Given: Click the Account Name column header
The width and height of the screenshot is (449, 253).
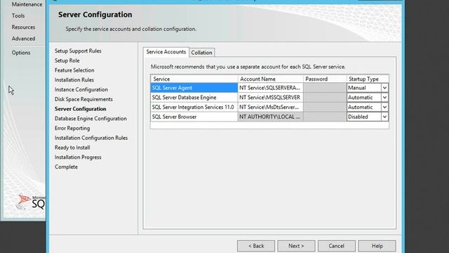Looking at the screenshot, I should tap(270, 79).
